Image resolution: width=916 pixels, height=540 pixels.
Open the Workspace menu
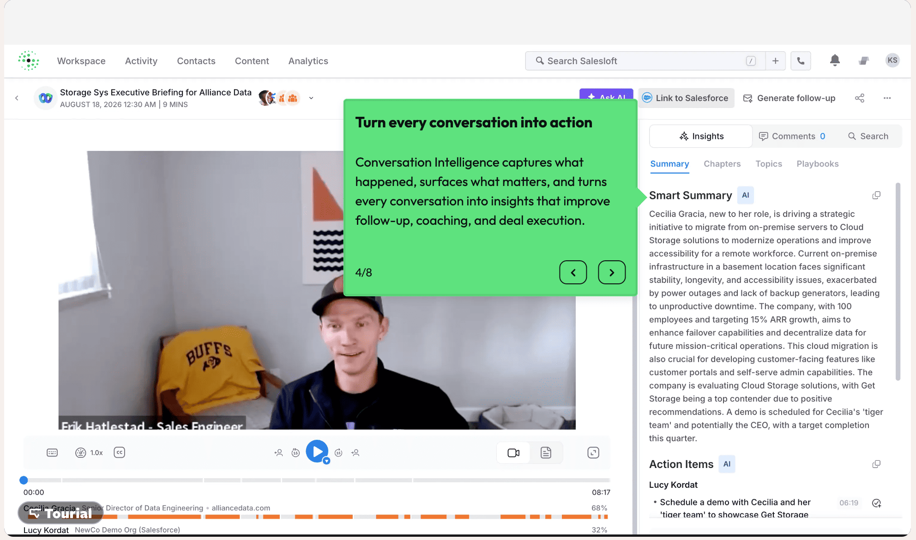81,61
